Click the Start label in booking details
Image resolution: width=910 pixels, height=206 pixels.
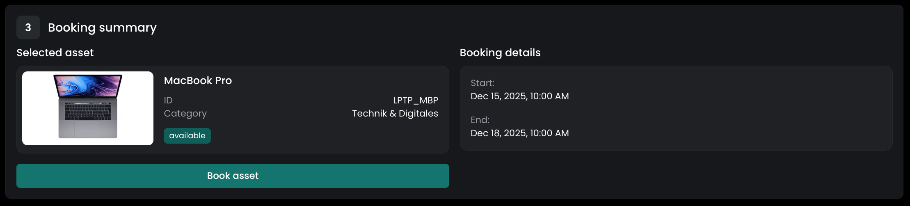[x=482, y=83]
